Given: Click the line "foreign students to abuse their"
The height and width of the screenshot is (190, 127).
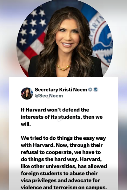Looking at the screenshot, I should tap(59, 174).
